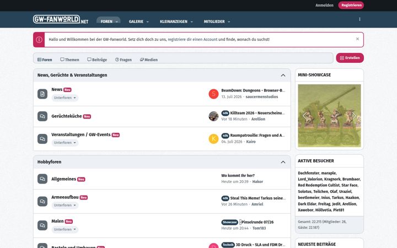Image resolution: width=397 pixels, height=248 pixels.
Task: Open thread BeamDown: Dungeons
Action: (253, 90)
